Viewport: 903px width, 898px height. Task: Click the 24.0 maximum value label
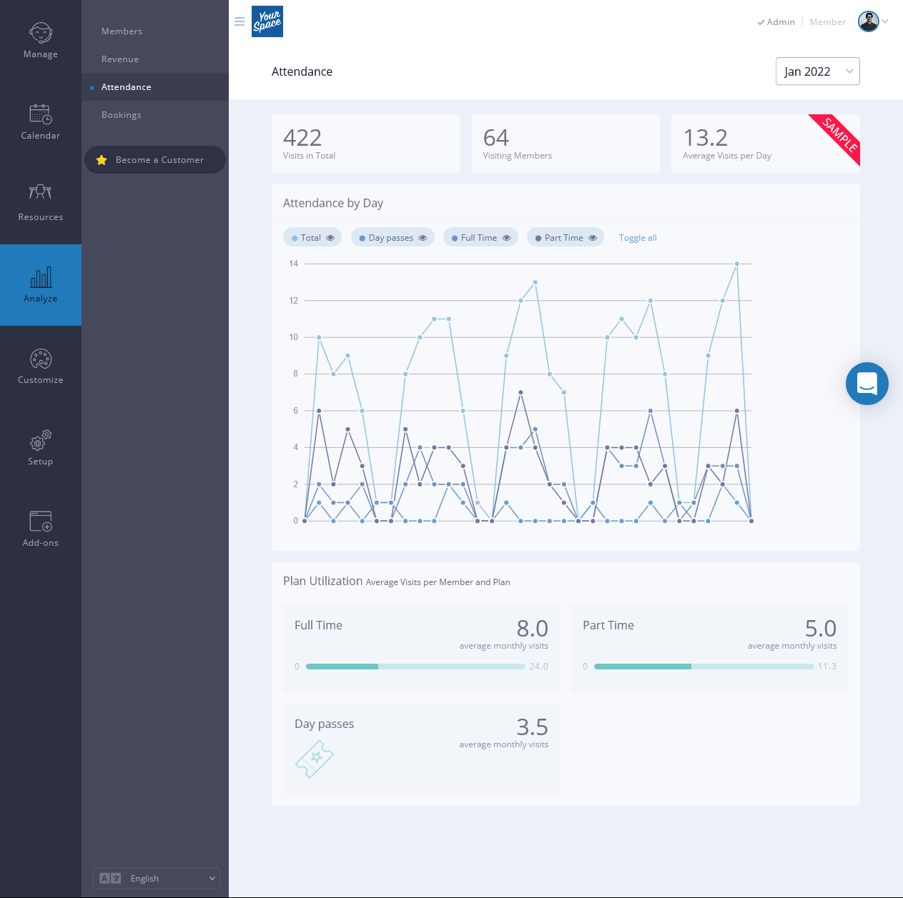538,667
